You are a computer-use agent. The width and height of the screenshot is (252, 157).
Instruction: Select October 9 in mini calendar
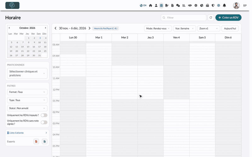click(34, 42)
